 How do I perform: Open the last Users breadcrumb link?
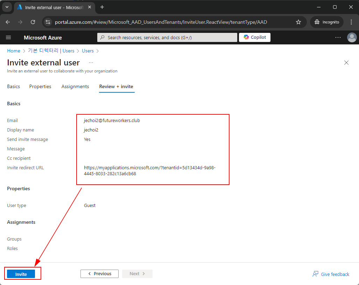tap(88, 51)
